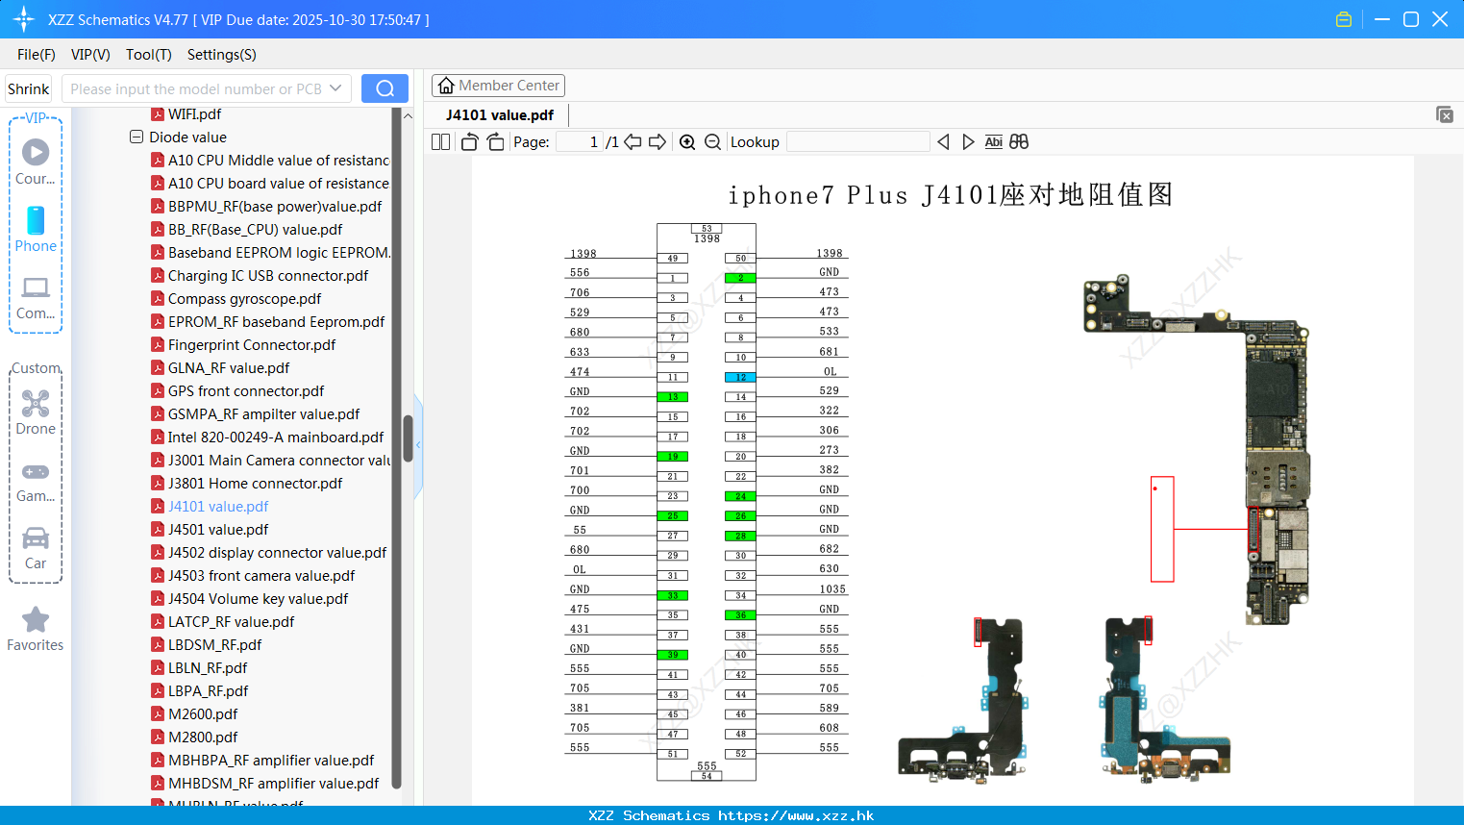Open MBHBPA_RF amplifier value.pdf

click(x=271, y=760)
